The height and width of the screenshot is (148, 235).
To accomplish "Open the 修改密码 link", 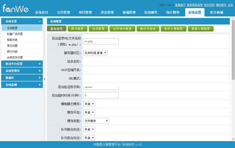I will [x=209, y=5].
